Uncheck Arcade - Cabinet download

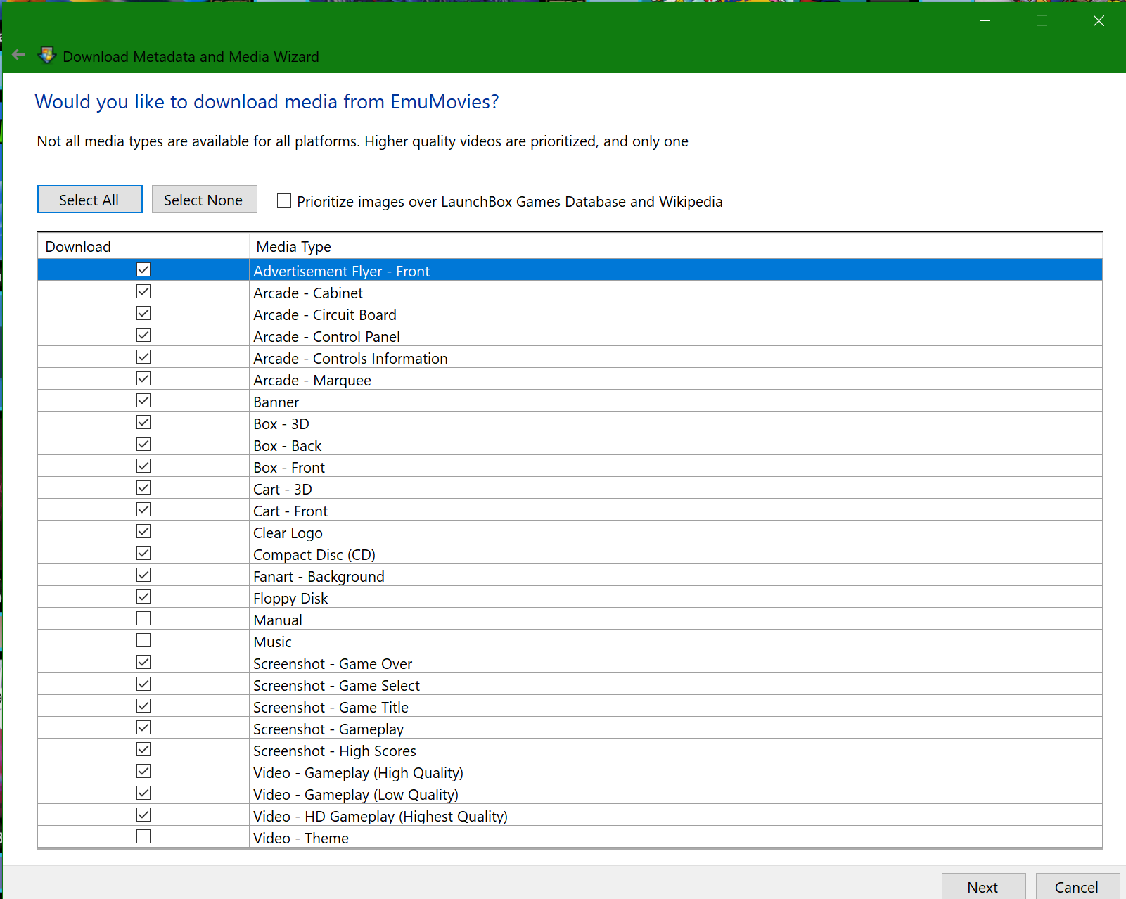[x=143, y=291]
